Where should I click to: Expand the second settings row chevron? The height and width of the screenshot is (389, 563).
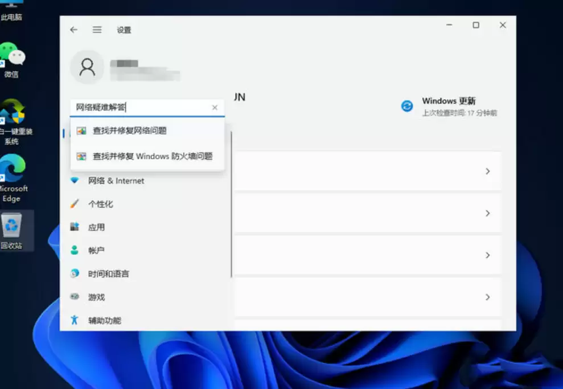[x=488, y=213]
